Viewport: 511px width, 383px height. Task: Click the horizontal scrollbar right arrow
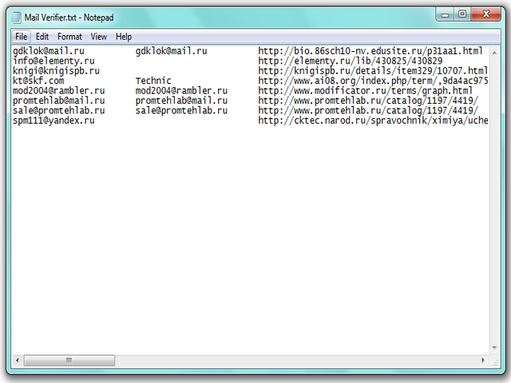pyautogui.click(x=483, y=360)
